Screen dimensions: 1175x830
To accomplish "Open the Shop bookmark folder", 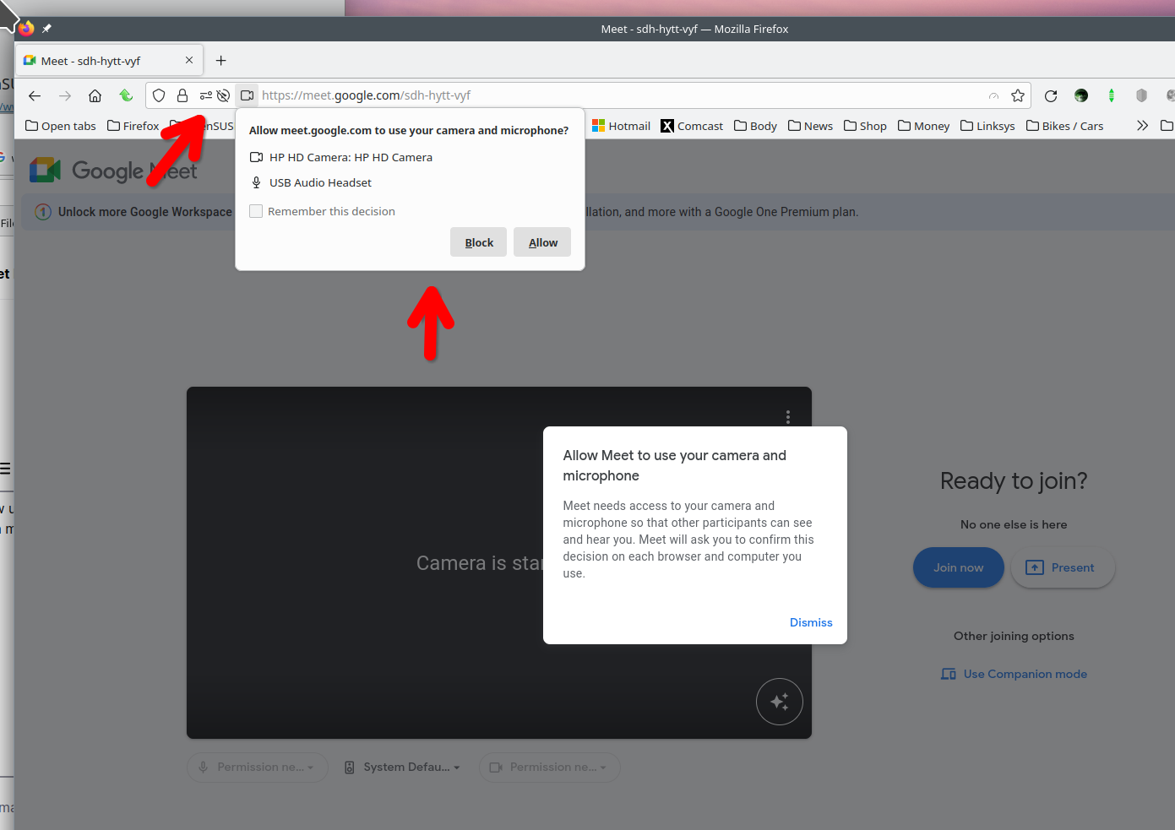I will [x=865, y=126].
